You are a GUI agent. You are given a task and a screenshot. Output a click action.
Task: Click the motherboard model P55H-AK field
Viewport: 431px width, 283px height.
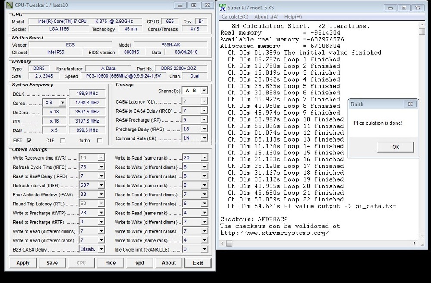tap(171, 44)
